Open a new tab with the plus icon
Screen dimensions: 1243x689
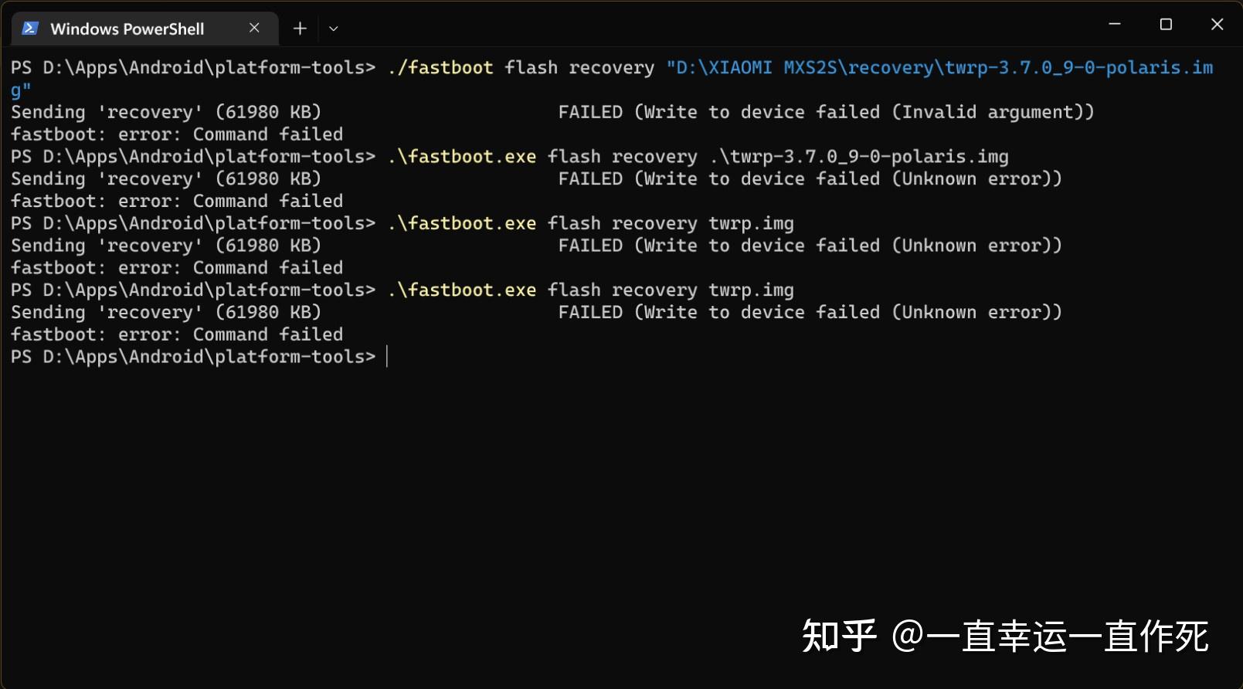pyautogui.click(x=299, y=28)
